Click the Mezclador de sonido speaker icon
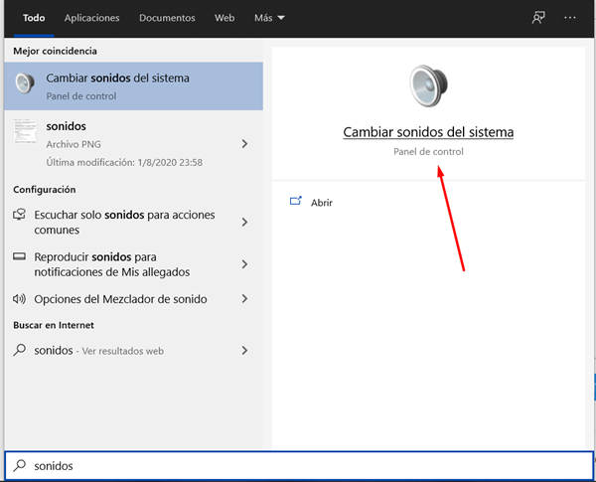 click(x=19, y=299)
